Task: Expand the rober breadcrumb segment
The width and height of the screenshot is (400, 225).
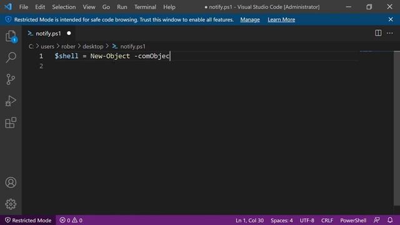Action: pos(68,46)
